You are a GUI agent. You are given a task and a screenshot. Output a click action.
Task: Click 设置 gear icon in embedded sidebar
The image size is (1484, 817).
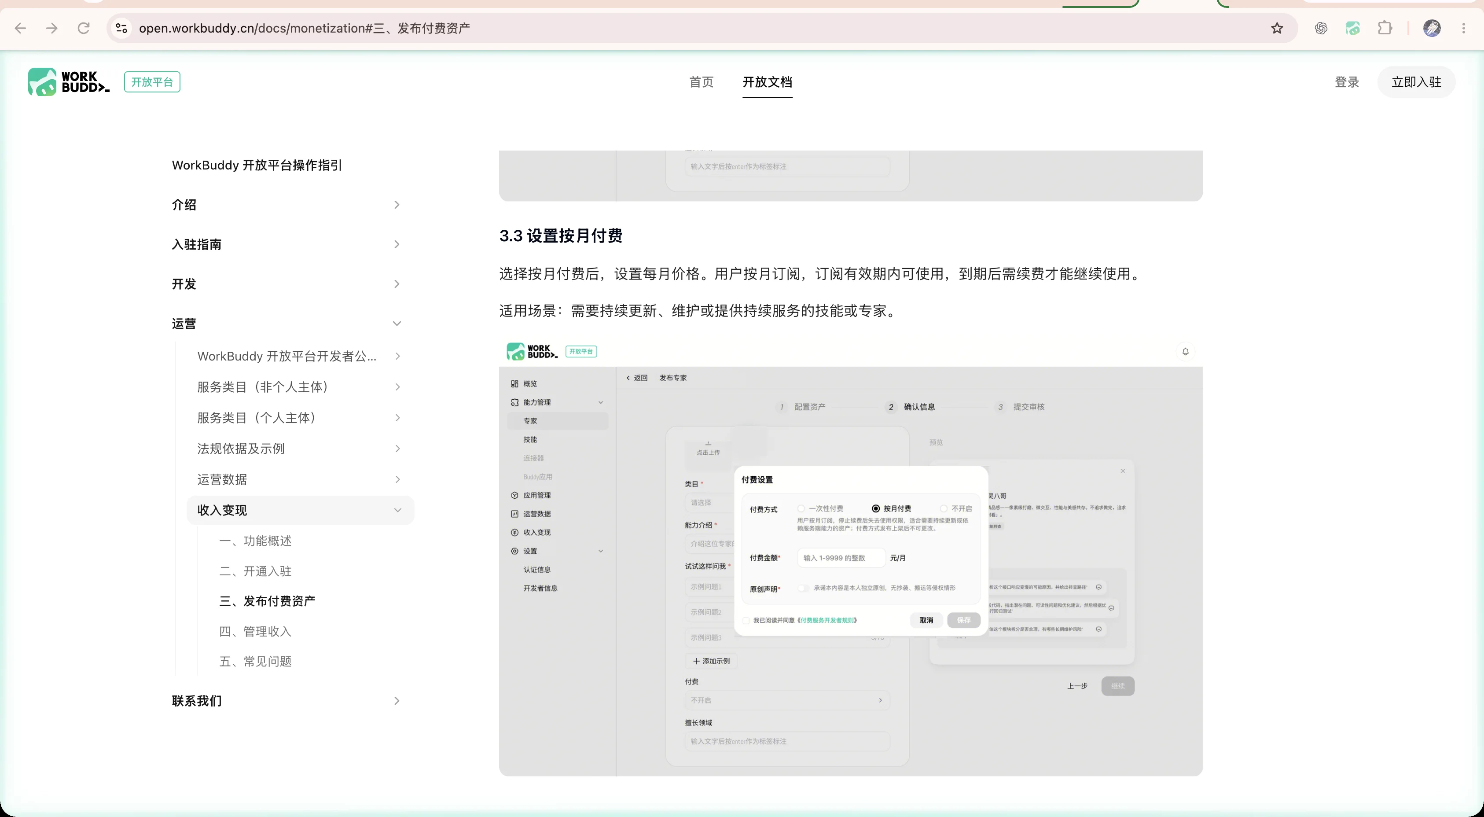click(514, 551)
